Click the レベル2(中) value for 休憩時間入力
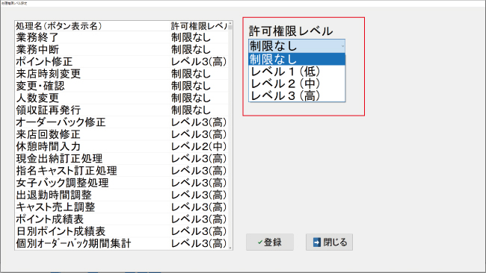 click(x=199, y=146)
